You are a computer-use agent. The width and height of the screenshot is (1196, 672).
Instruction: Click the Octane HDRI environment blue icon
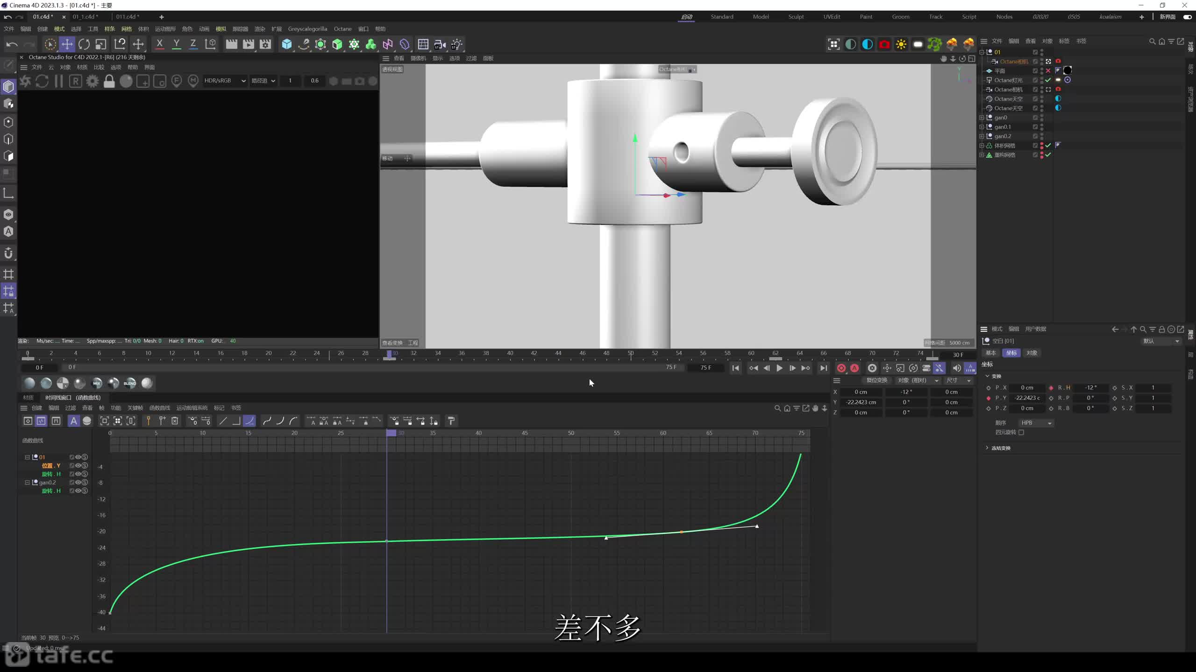coord(868,44)
